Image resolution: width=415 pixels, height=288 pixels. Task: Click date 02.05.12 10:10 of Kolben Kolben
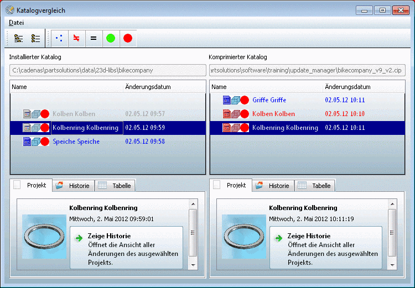pos(345,114)
